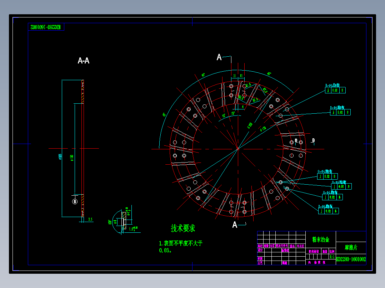Select the 标准化 cell label
The image size is (385, 288).
pos(285,250)
